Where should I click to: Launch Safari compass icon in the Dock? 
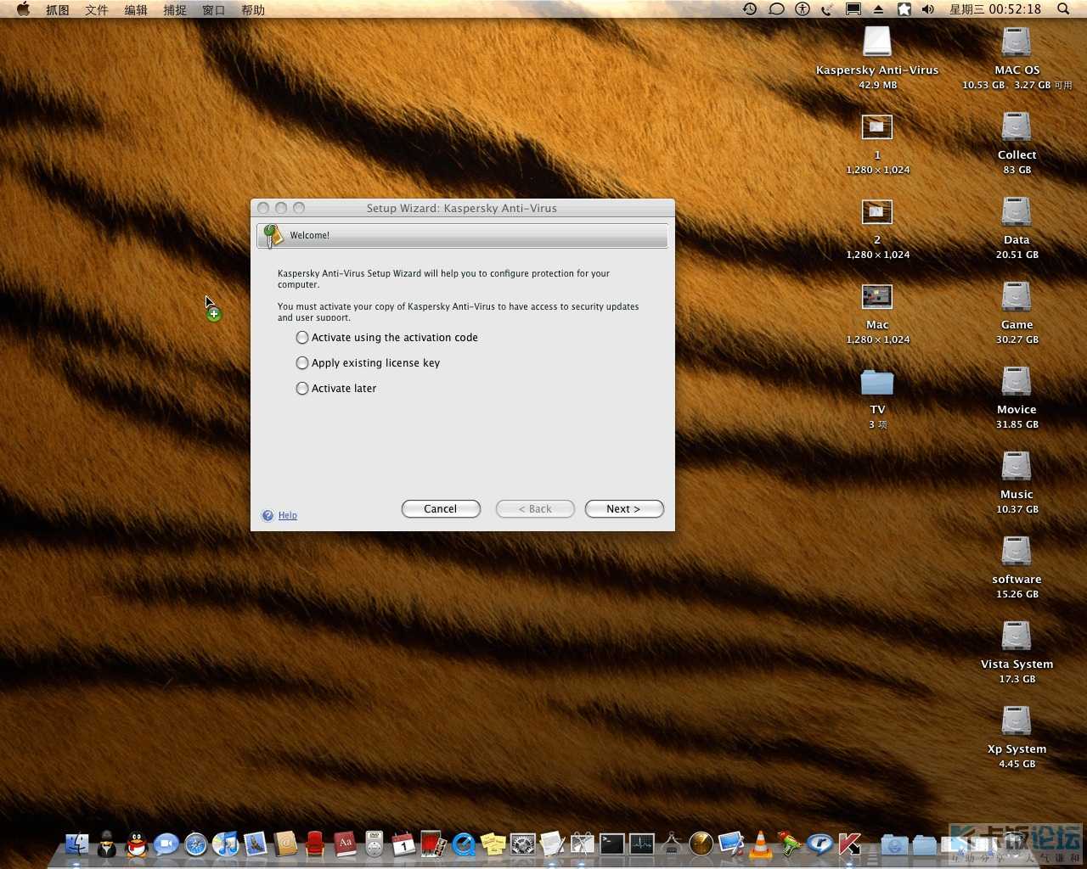coord(196,844)
